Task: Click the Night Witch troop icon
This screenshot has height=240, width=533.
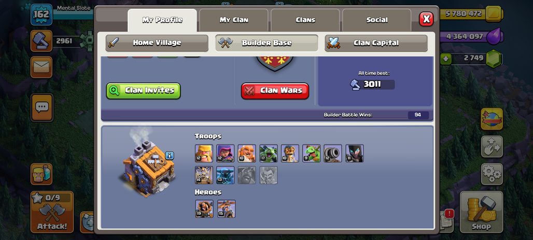Action: click(355, 153)
